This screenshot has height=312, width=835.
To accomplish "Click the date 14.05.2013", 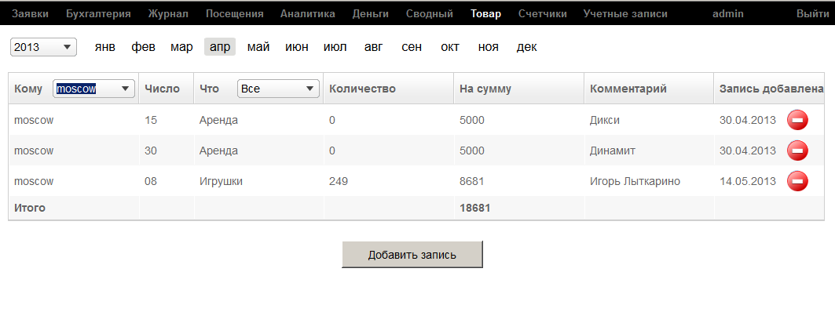I will click(748, 181).
